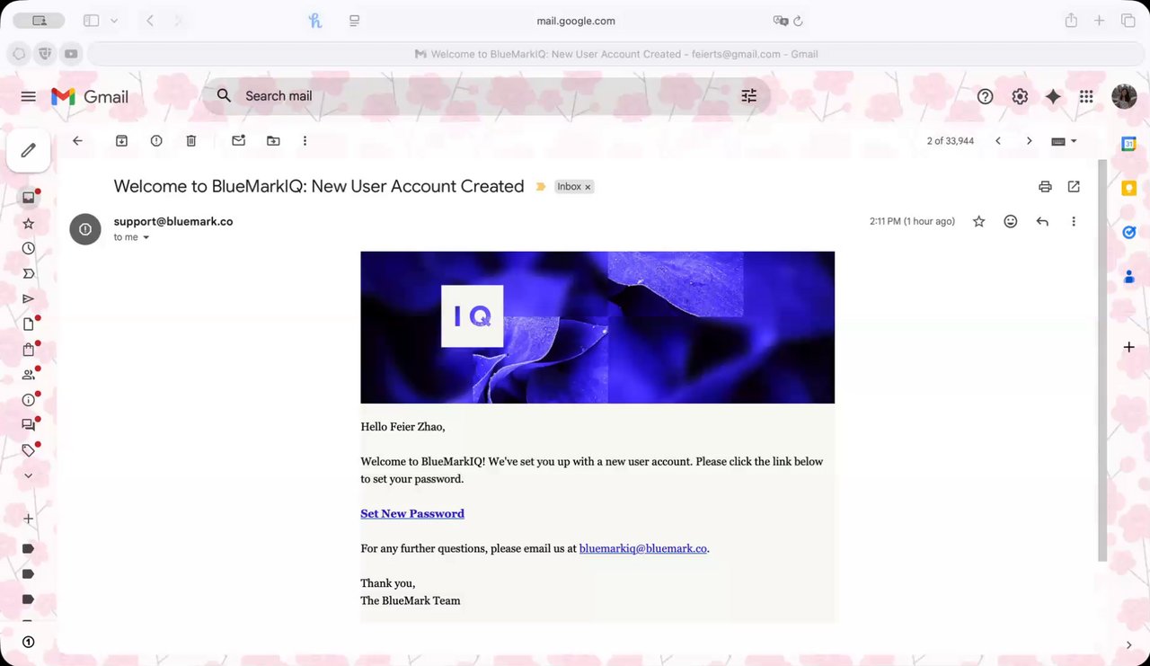Show search options sliders icon

pyautogui.click(x=749, y=96)
